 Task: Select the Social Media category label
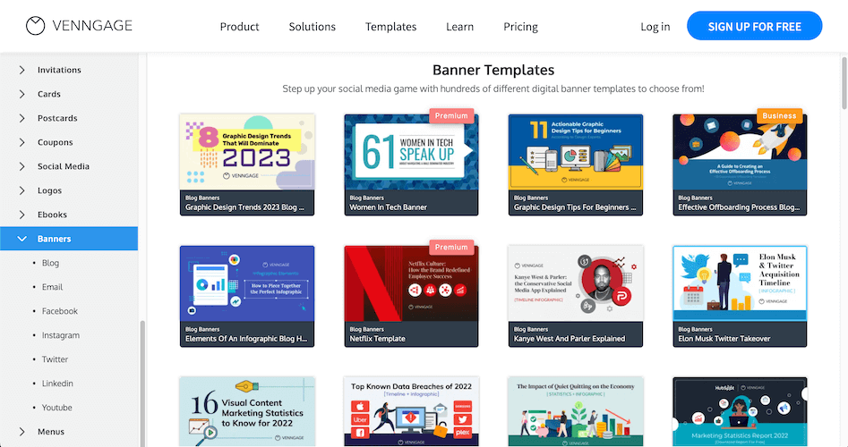(x=64, y=166)
